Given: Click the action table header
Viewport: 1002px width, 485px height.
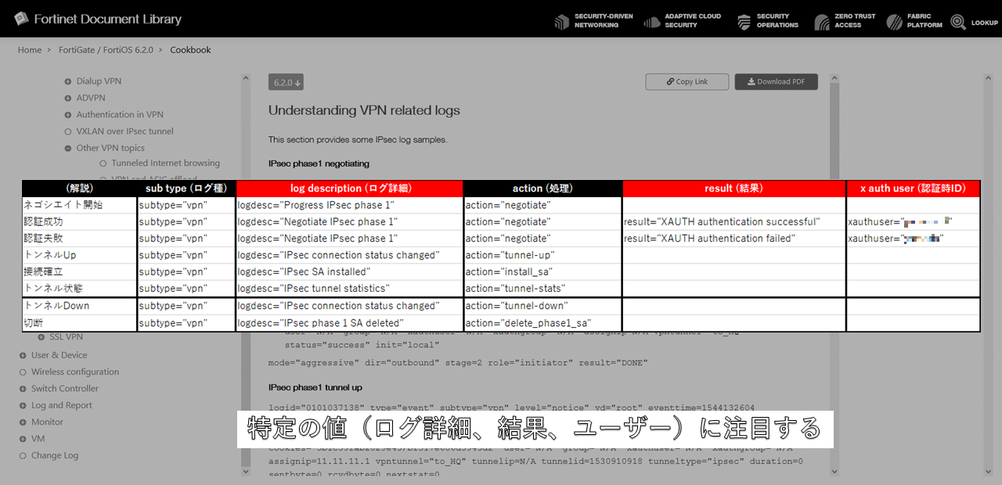Looking at the screenshot, I should [542, 189].
